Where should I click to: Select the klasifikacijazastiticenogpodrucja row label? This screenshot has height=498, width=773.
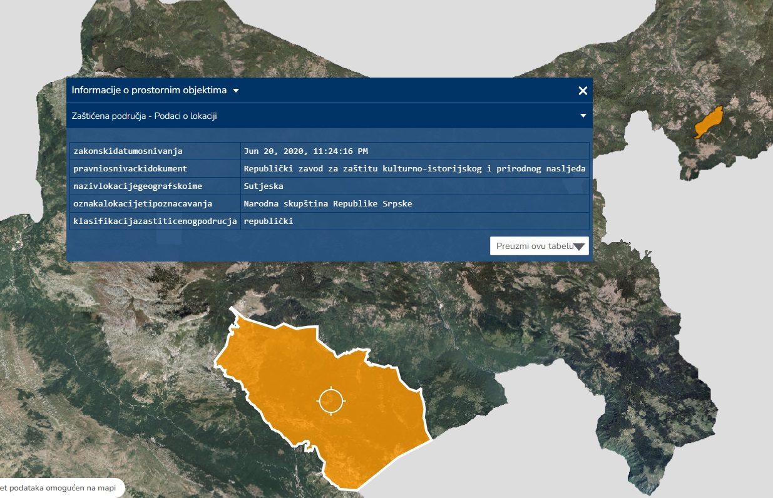155,221
